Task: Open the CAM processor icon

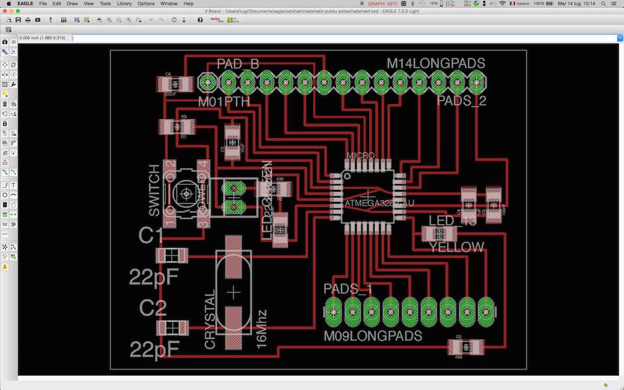Action: click(38, 20)
